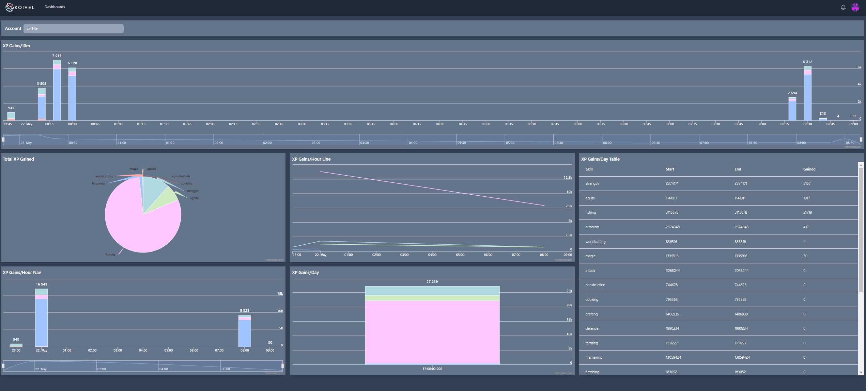
Task: Open the Dashboards menu
Action: pos(55,7)
